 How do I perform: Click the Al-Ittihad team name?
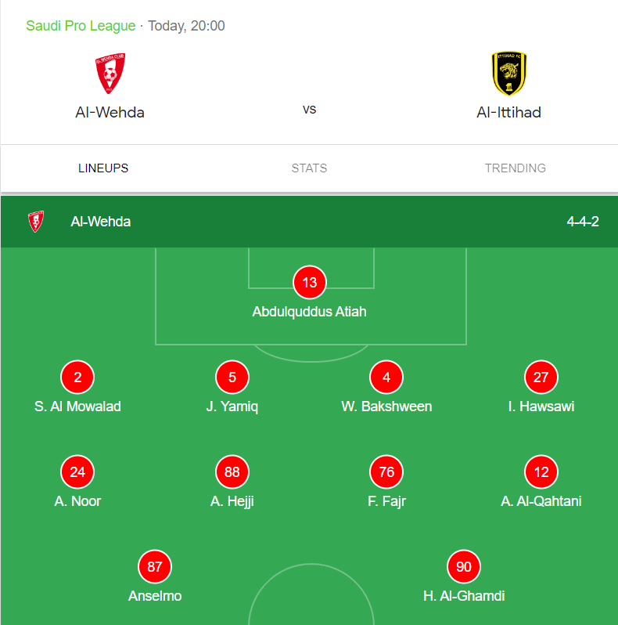(x=508, y=112)
